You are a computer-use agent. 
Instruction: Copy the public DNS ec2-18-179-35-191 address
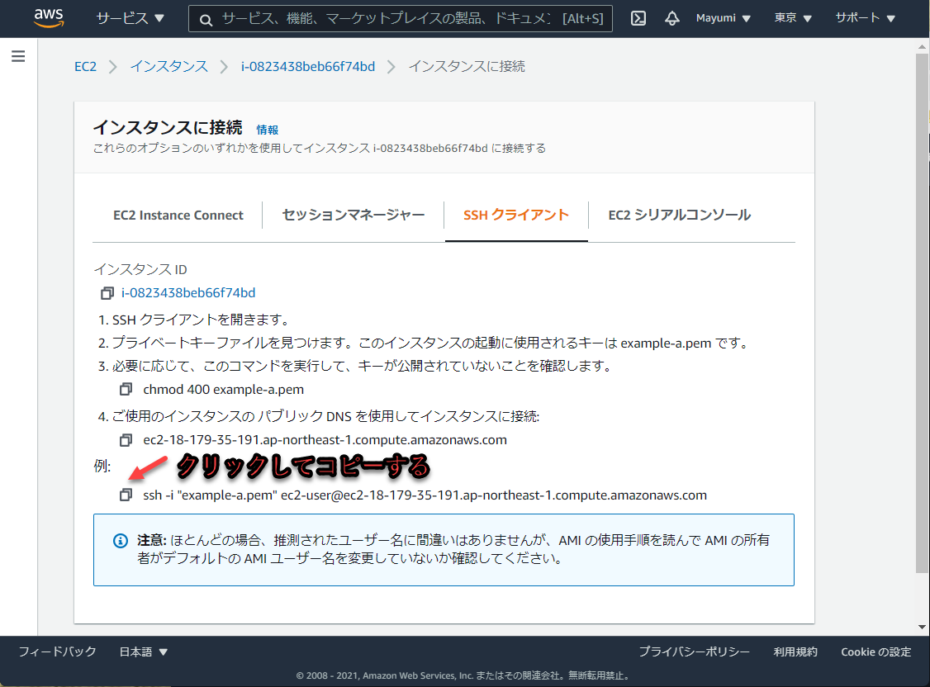(126, 440)
